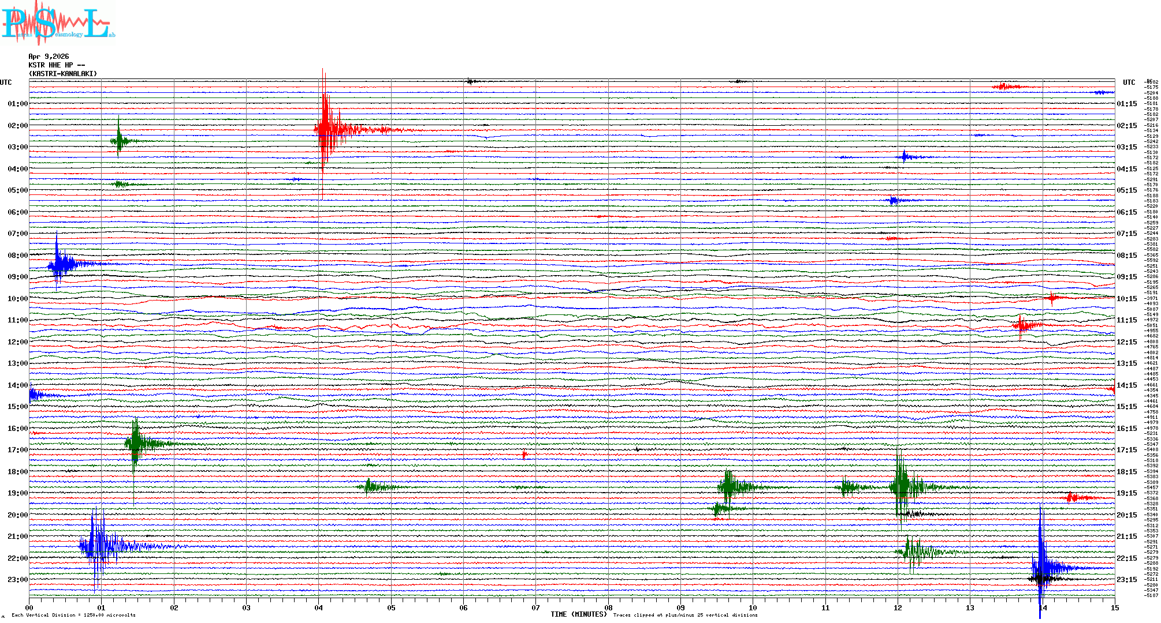Click the UTC label at top left
Image resolution: width=1161 pixels, height=623 pixels.
[6, 82]
